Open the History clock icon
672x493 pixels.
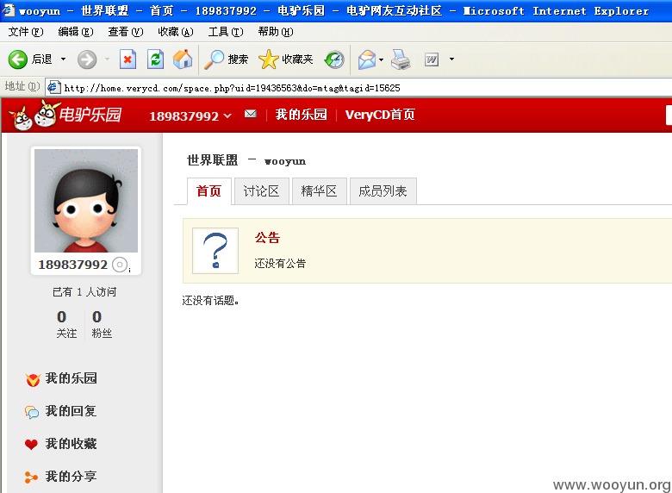(334, 59)
